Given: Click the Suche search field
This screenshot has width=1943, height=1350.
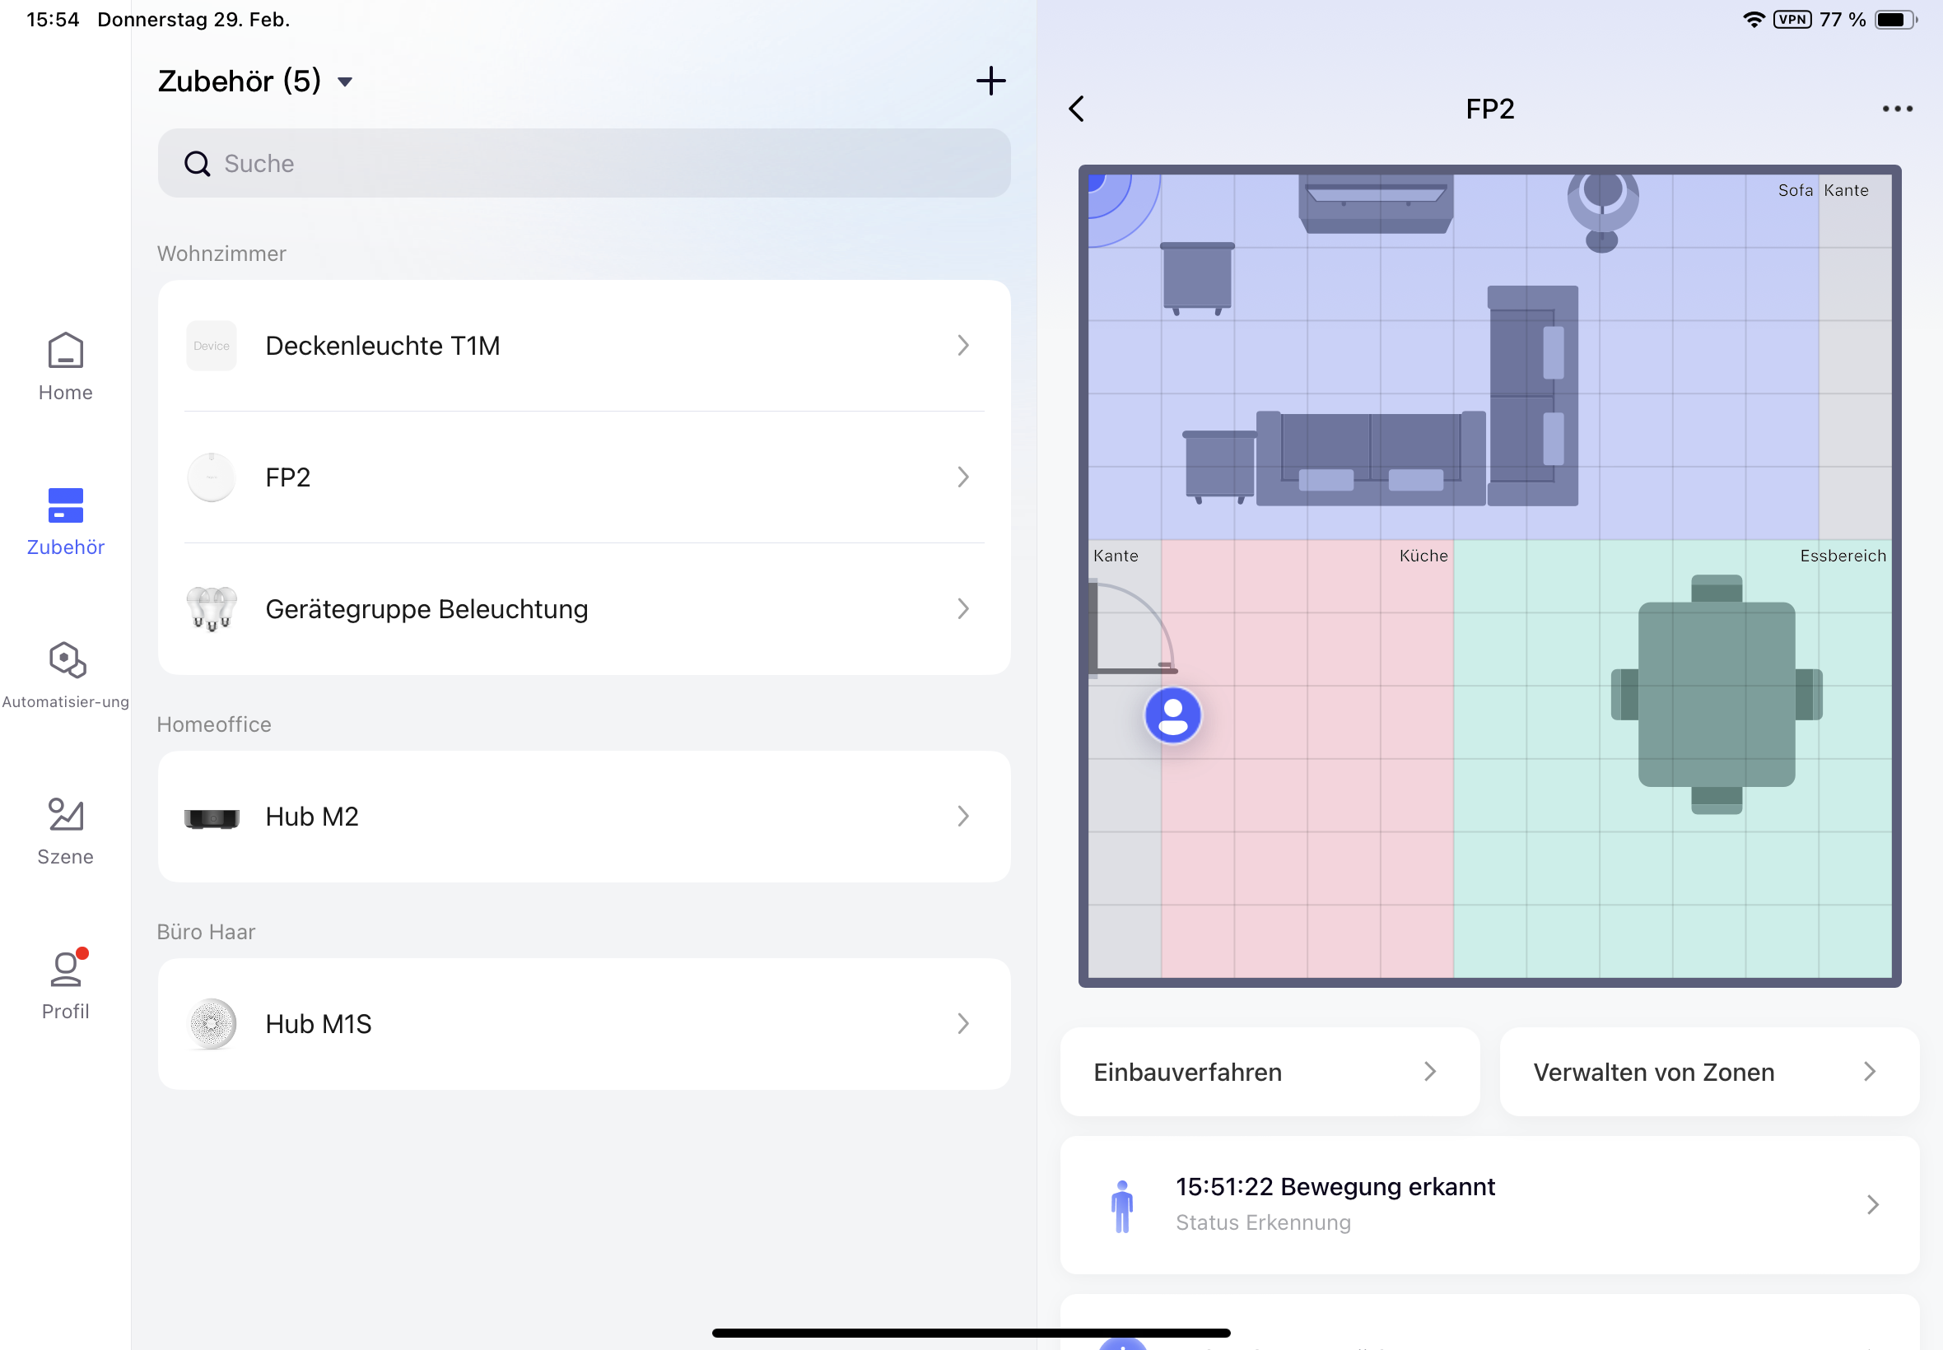Looking at the screenshot, I should (584, 163).
